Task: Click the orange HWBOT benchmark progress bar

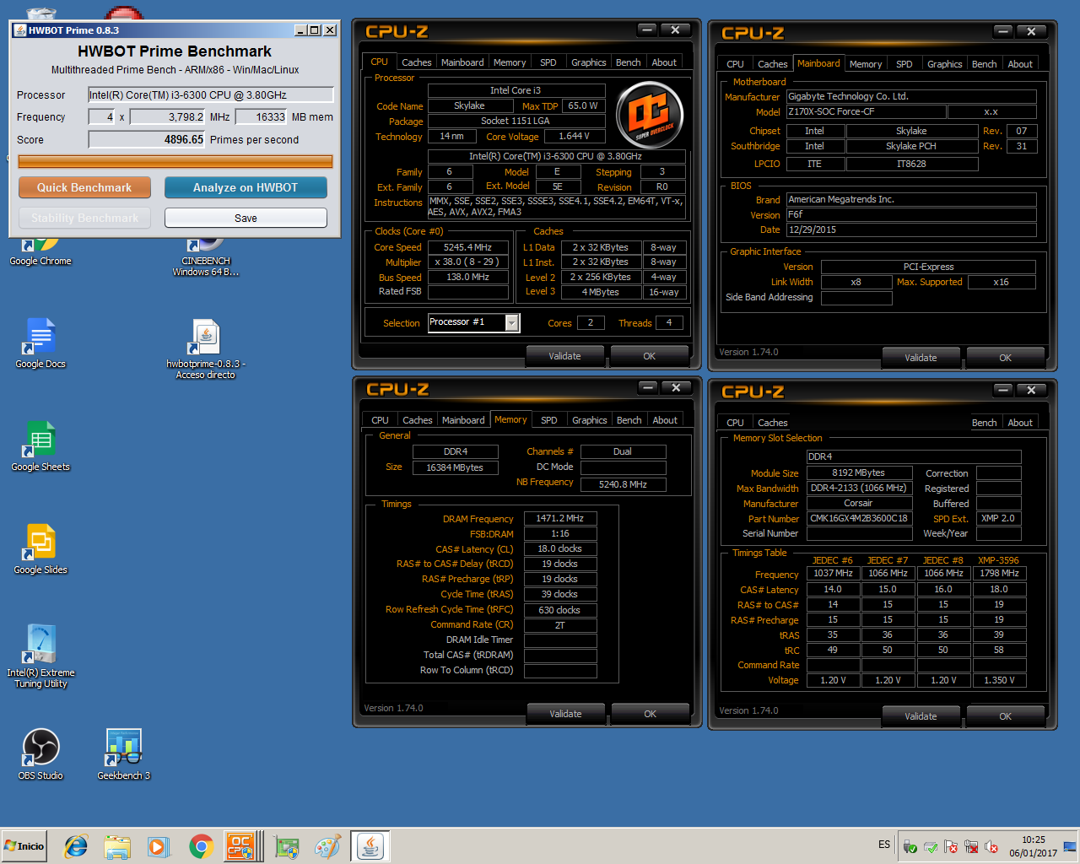Action: [x=175, y=161]
